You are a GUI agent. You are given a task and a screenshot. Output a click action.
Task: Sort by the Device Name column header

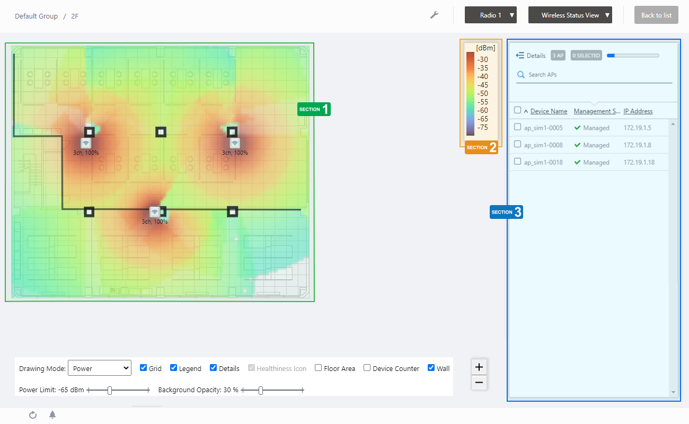pyautogui.click(x=549, y=111)
